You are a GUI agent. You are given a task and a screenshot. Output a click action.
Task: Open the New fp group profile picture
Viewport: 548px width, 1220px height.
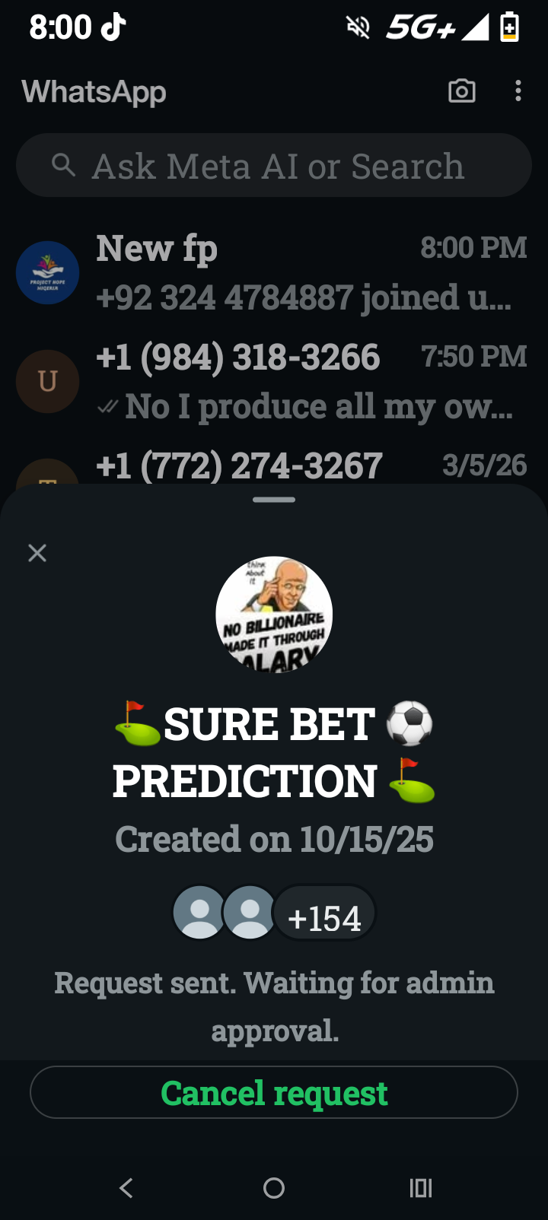(x=47, y=272)
